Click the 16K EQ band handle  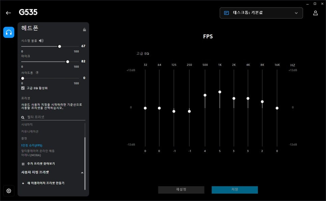277,108
